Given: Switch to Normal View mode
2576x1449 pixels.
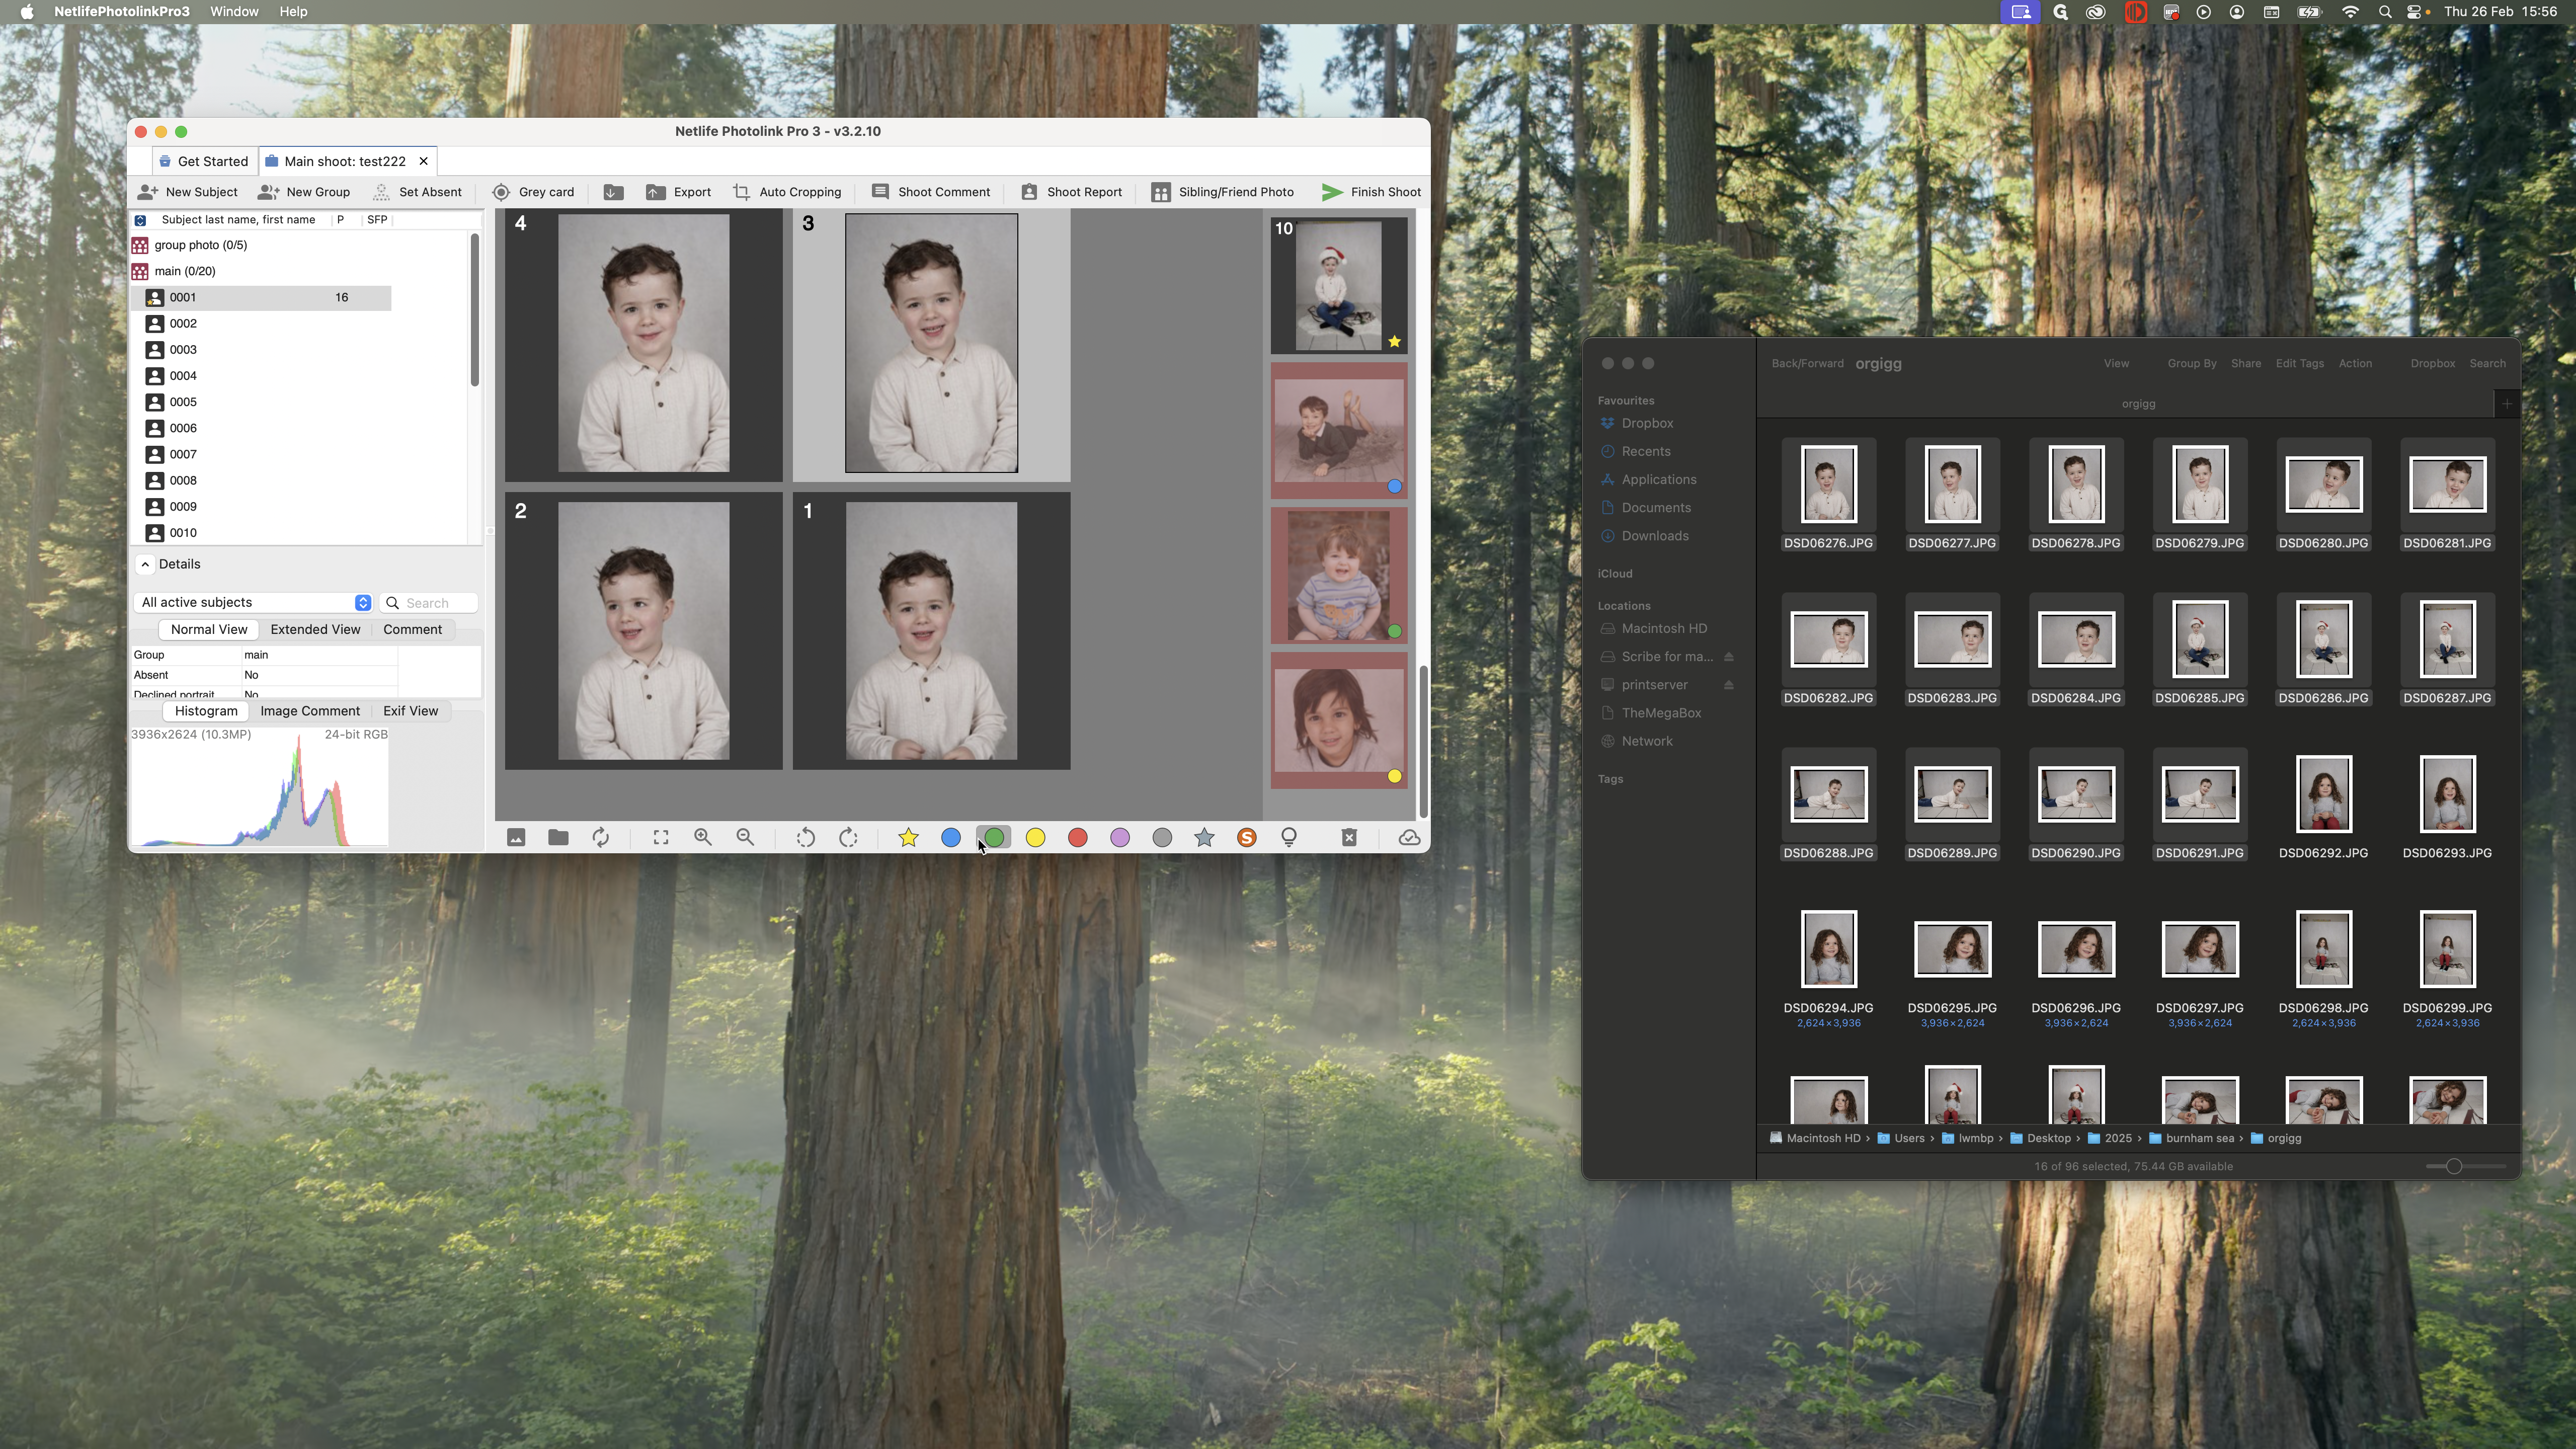Looking at the screenshot, I should click(208, 629).
